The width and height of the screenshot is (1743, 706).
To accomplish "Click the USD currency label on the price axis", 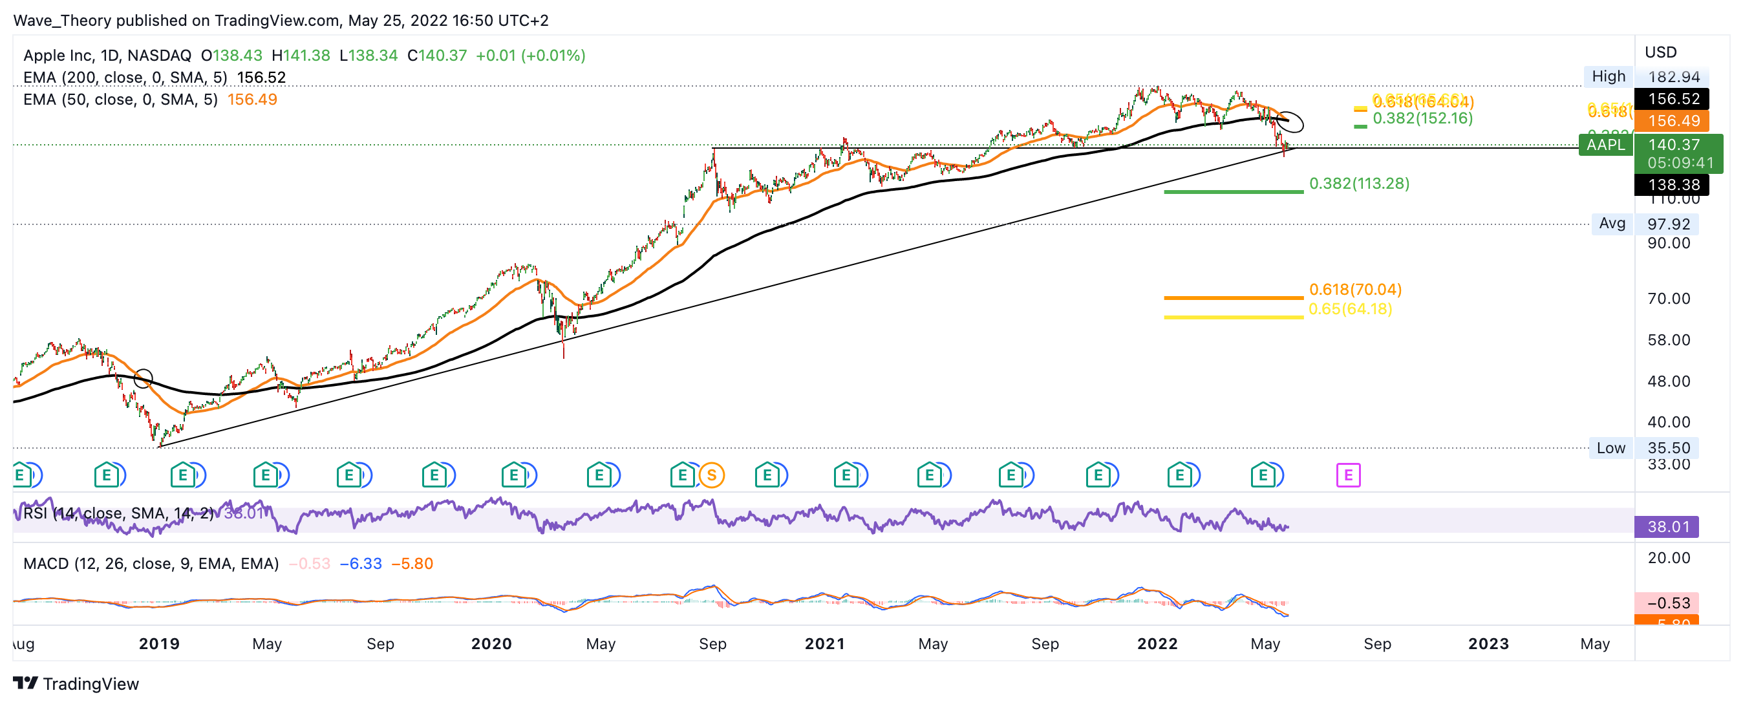I will tap(1660, 52).
